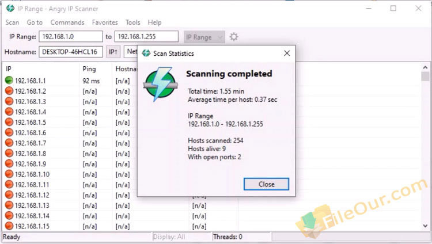
Task: Open the Netmask dropdown beside IP↑
Action: [x=131, y=51]
